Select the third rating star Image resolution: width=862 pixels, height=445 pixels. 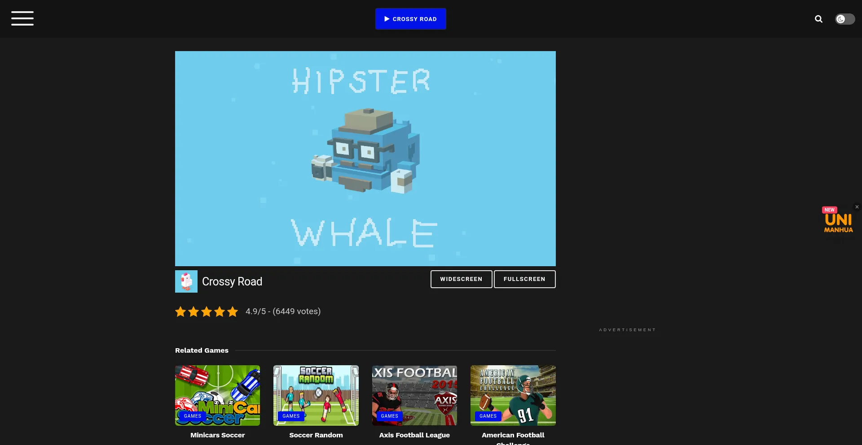tap(207, 311)
